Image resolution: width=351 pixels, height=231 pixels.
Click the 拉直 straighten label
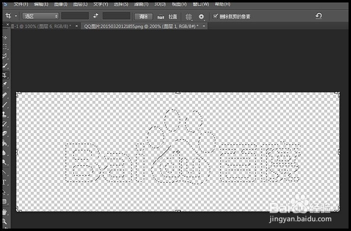[x=173, y=17]
